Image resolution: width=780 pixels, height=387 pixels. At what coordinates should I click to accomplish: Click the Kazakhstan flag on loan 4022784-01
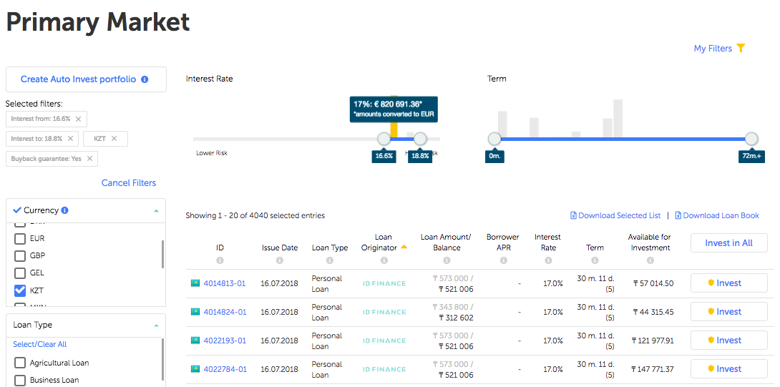coord(195,369)
